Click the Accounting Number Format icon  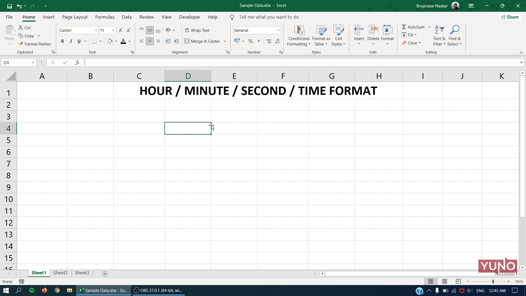pyautogui.click(x=237, y=41)
